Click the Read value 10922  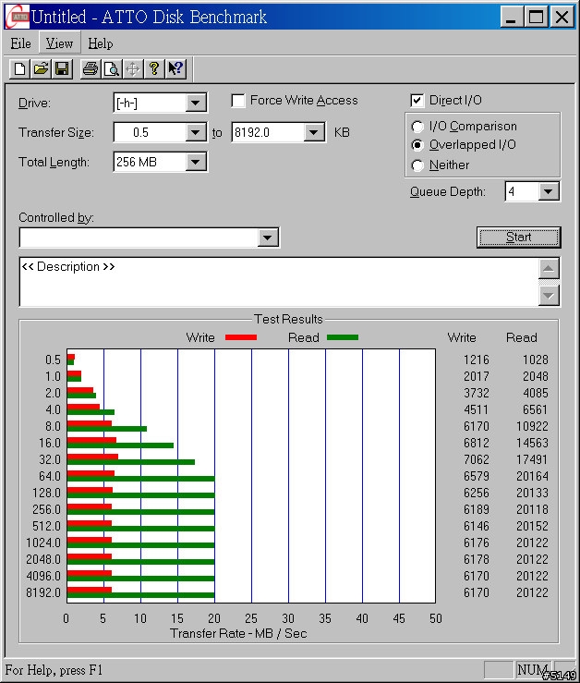pos(532,426)
